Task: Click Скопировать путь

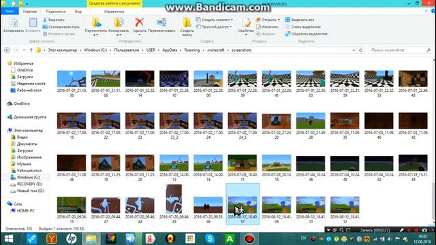Action: coord(61,27)
